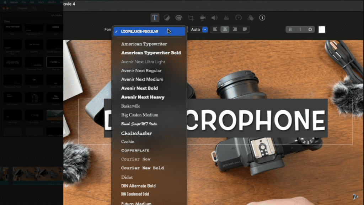Open the Auto font size dropdown arrow

pyautogui.click(x=204, y=30)
